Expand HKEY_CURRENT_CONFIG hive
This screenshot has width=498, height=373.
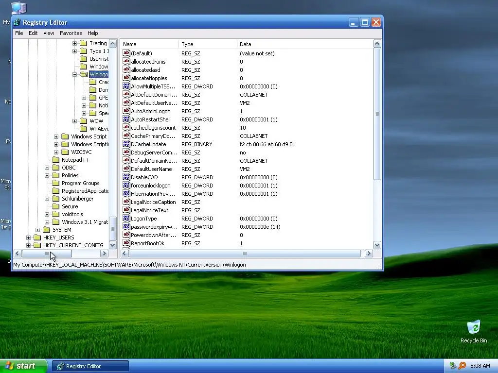(29, 245)
